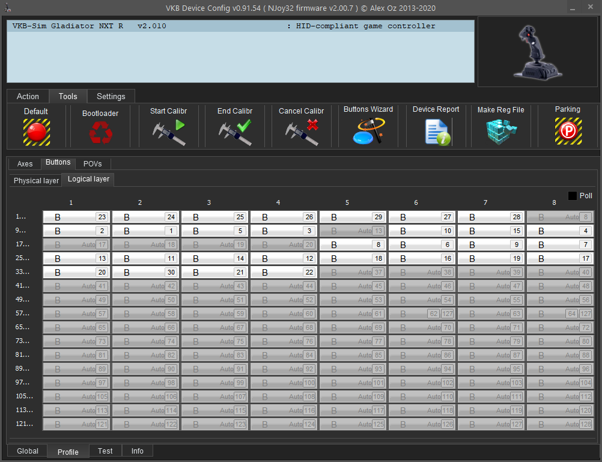Click logical button cell numbered 30
This screenshot has width=602, height=462.
[x=145, y=272]
